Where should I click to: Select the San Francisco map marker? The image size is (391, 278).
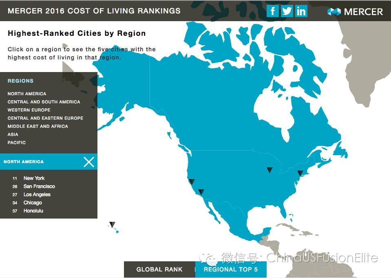pyautogui.click(x=192, y=182)
